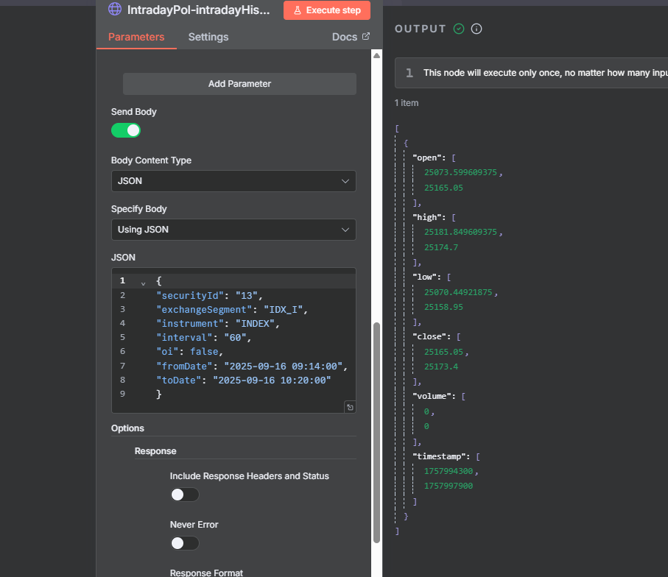Click the parameters panel vertical scrollbar thumb

tap(377, 431)
